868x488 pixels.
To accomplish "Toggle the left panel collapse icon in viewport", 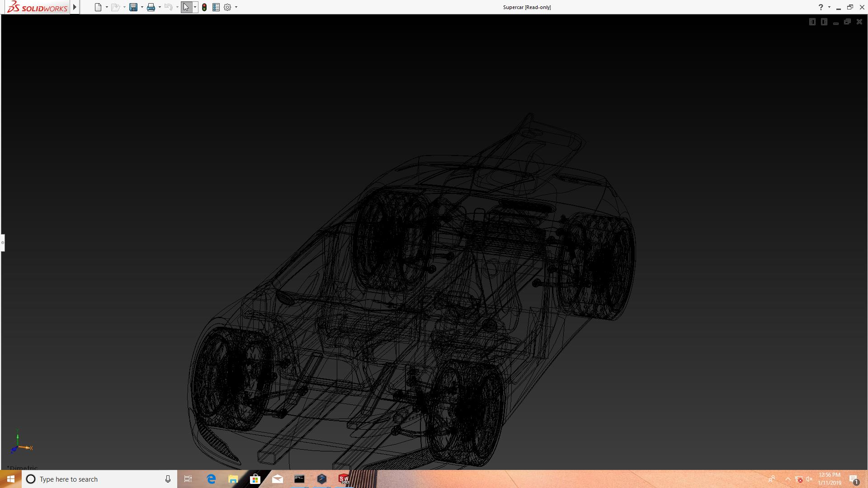I will coord(812,22).
